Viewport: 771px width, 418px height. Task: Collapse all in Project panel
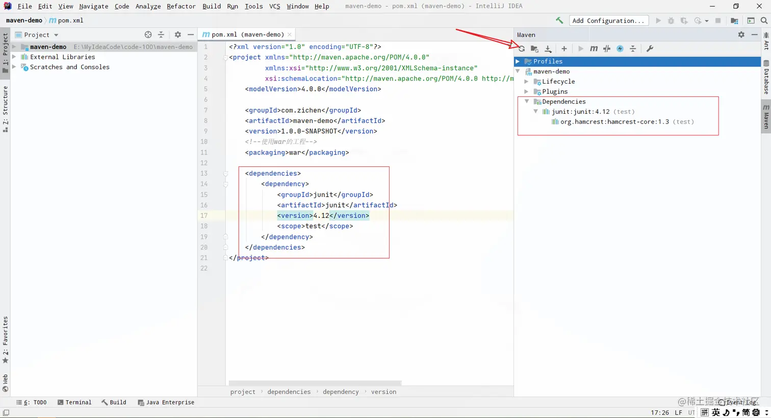(x=161, y=35)
